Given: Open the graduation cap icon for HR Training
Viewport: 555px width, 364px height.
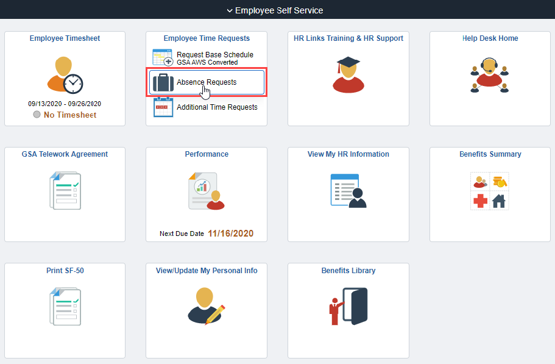Looking at the screenshot, I should pyautogui.click(x=348, y=74).
